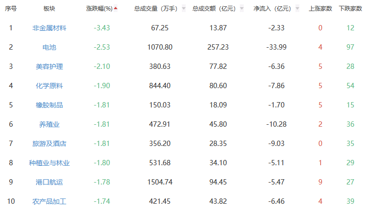Open the 电池 sector link
368x211 pixels.
pyautogui.click(x=49, y=47)
